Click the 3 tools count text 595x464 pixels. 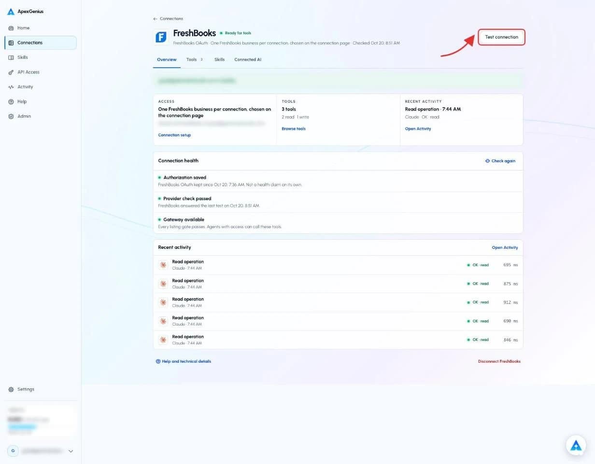coord(289,109)
